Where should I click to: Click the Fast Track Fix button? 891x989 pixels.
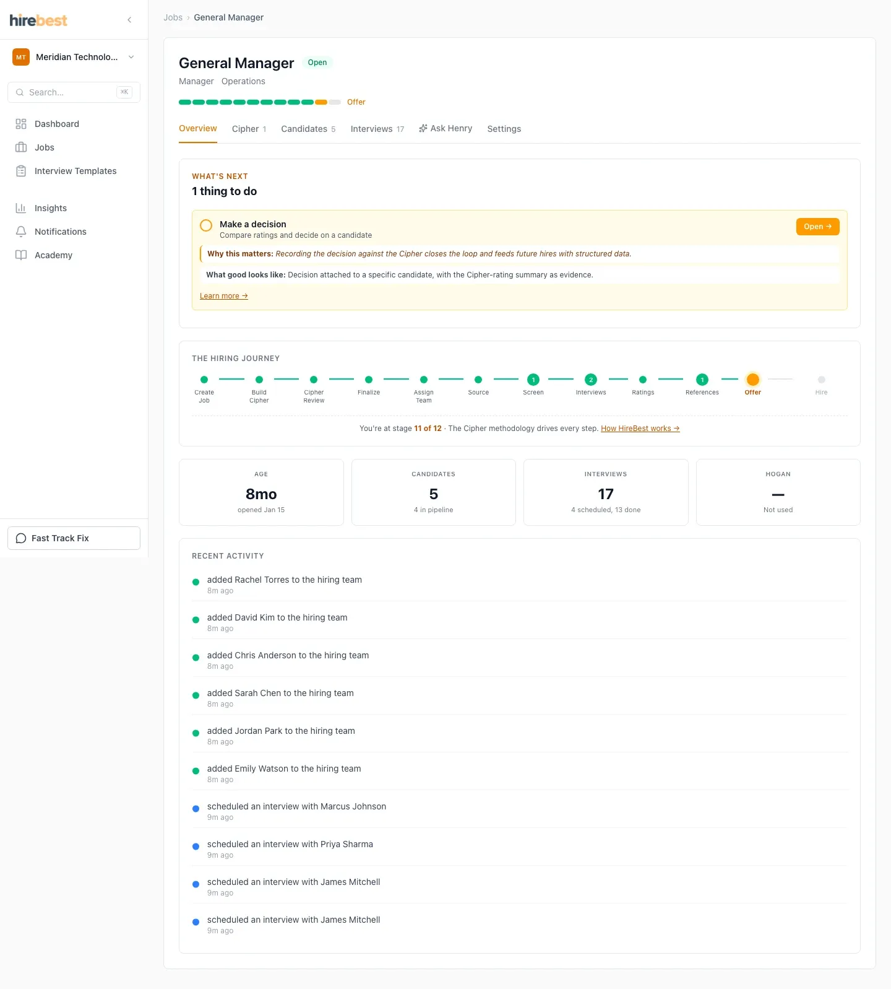74,538
